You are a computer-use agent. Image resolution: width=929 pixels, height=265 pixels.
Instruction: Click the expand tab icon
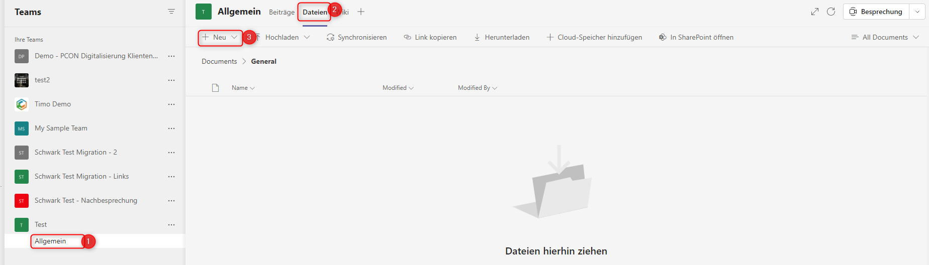coord(815,12)
